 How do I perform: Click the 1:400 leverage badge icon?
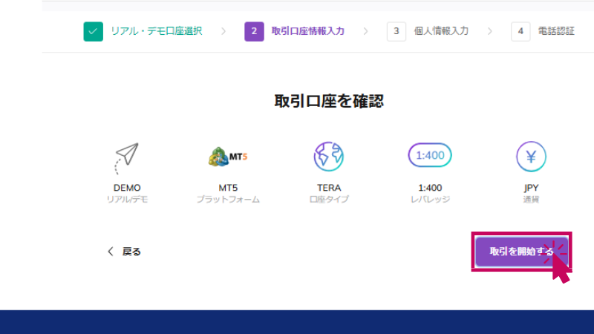pyautogui.click(x=430, y=155)
